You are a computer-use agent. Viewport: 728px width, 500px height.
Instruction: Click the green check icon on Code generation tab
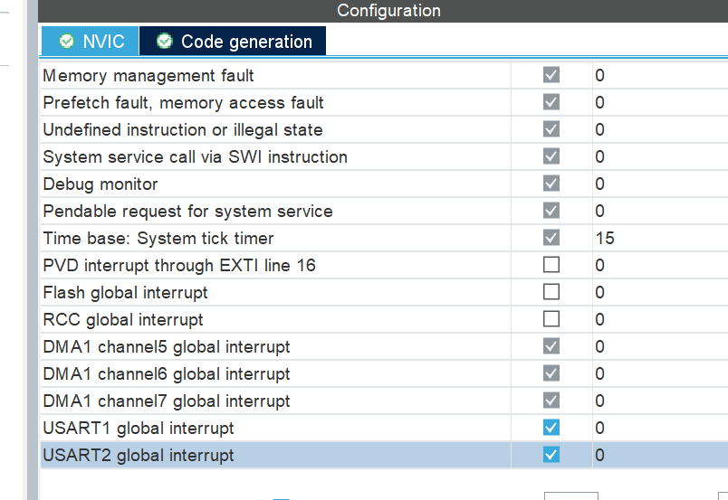pyautogui.click(x=164, y=42)
